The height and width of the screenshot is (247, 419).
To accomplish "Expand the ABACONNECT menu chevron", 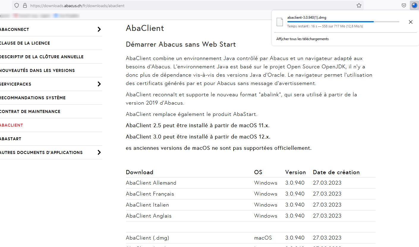I will click(99, 29).
